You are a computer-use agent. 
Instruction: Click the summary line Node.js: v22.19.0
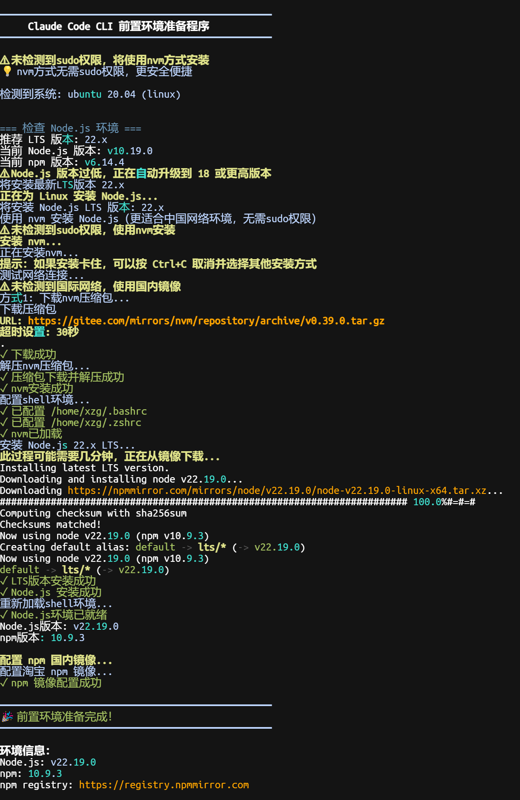48,762
